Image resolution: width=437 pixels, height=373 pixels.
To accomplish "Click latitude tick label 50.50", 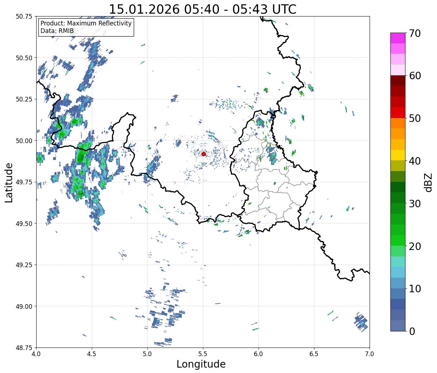I will (24, 58).
